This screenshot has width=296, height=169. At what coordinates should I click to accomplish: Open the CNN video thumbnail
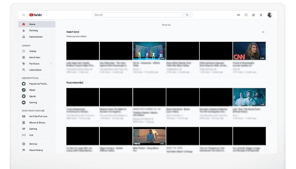pyautogui.click(x=249, y=51)
